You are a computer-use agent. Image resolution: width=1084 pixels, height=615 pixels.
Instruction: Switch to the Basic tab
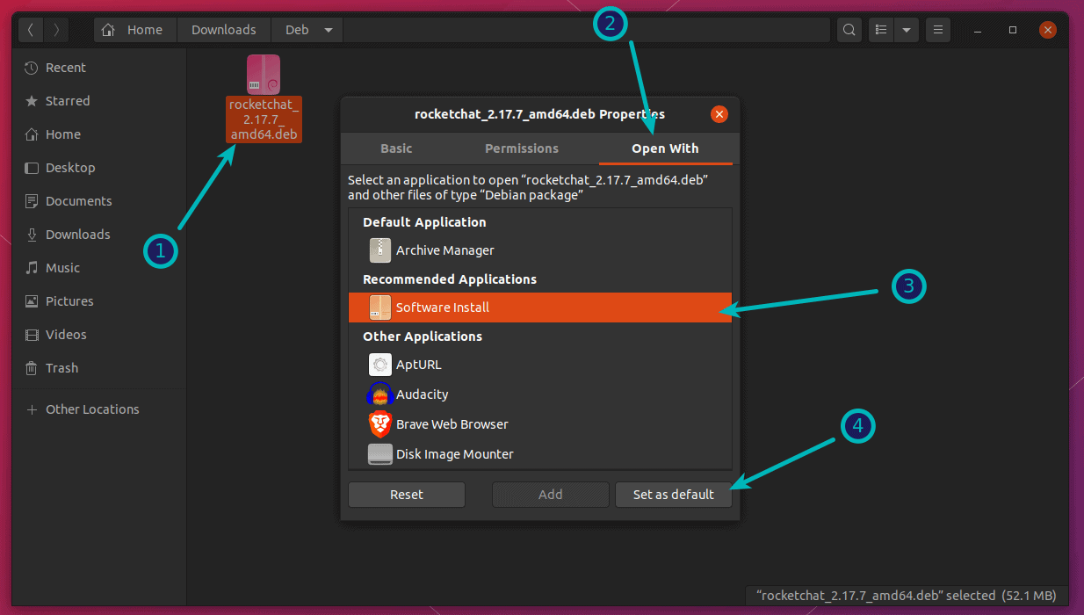coord(395,148)
